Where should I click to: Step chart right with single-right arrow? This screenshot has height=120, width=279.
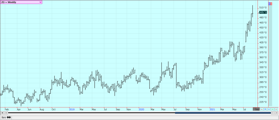coord(273,113)
